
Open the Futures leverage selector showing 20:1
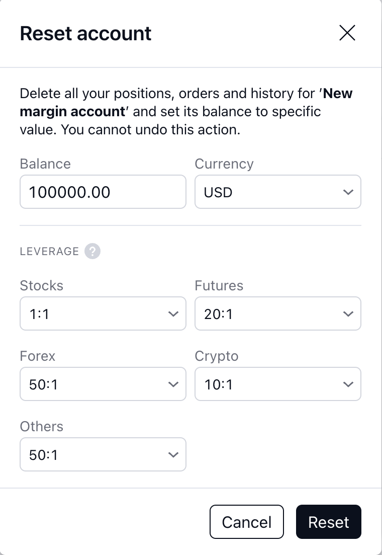271,313
